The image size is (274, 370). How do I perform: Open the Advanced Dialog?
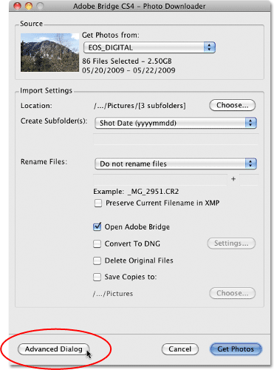pyautogui.click(x=53, y=349)
